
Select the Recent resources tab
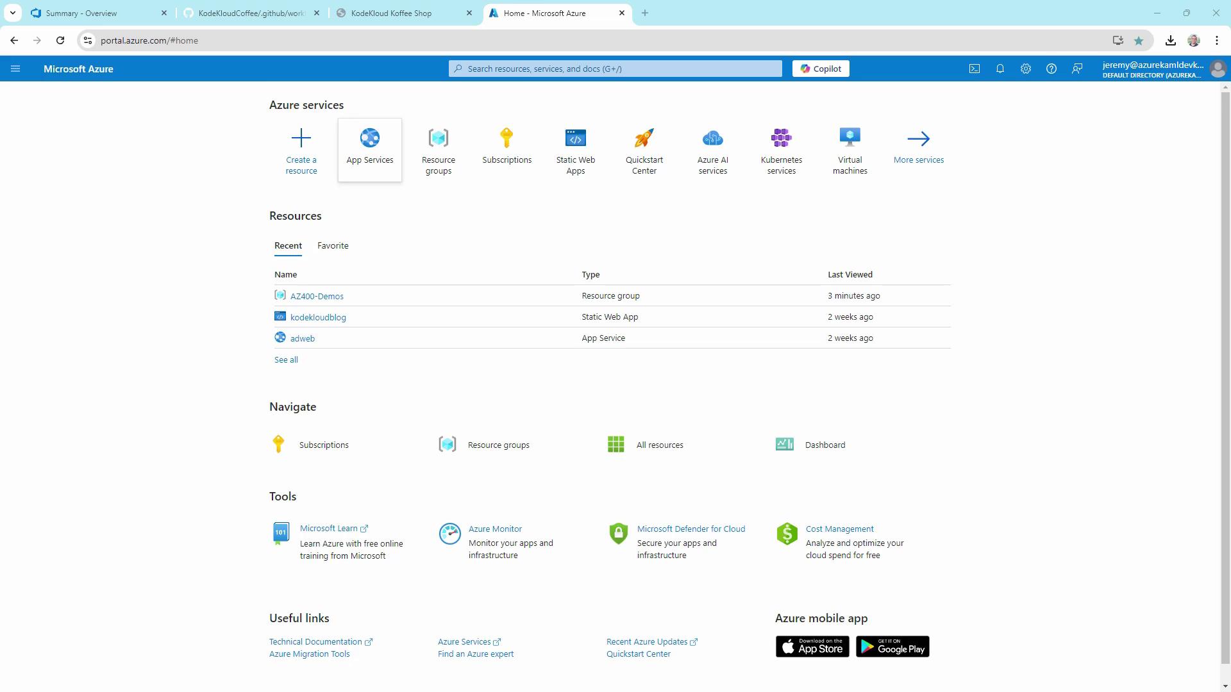(288, 245)
